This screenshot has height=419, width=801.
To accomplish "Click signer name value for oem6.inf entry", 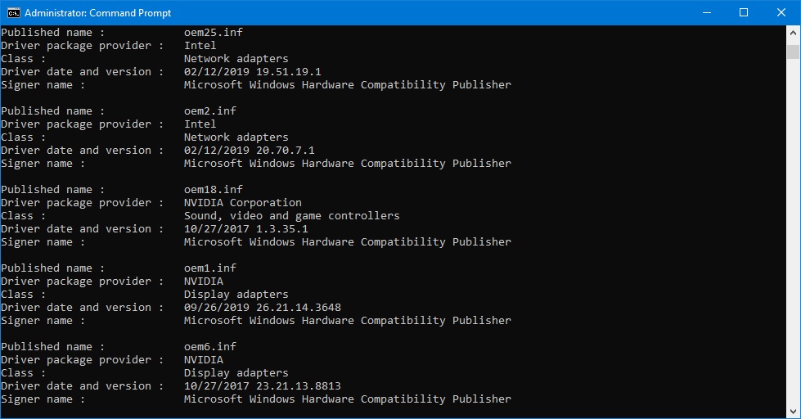I will [348, 399].
